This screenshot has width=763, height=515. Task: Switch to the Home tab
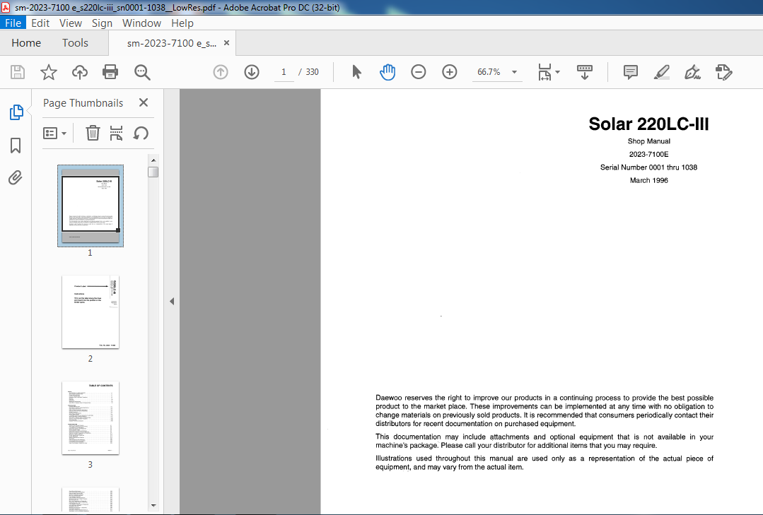[x=26, y=43]
